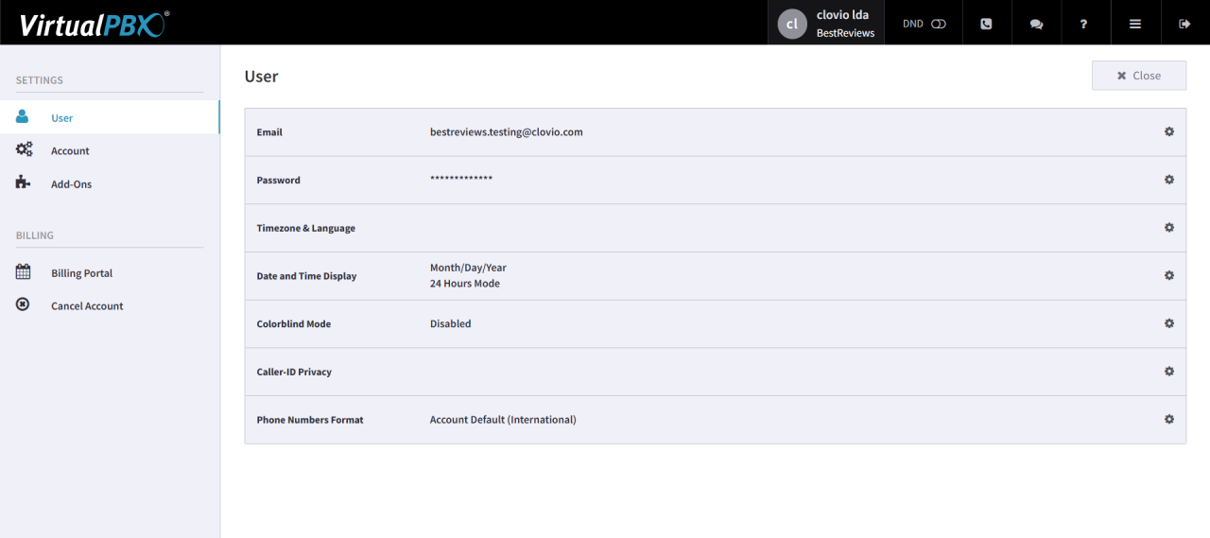Click the 'Colorblind Mode' label
The height and width of the screenshot is (538, 1210).
click(x=294, y=323)
